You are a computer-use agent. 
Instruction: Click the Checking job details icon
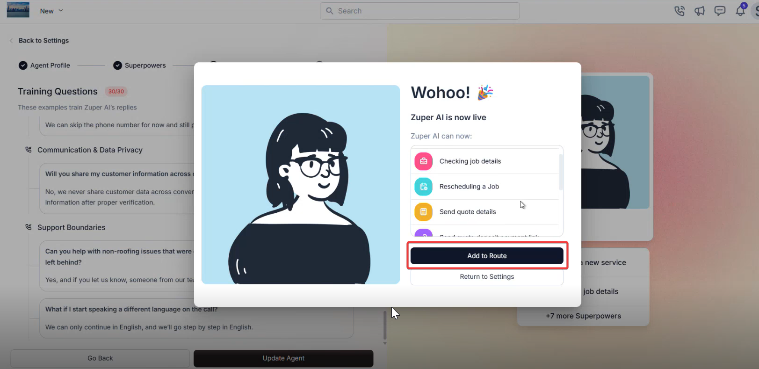[x=423, y=161]
